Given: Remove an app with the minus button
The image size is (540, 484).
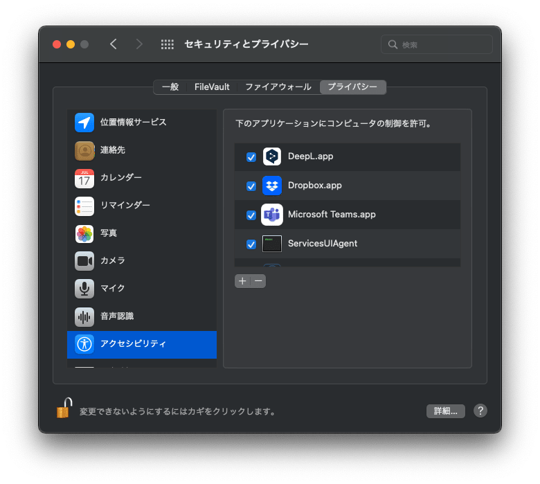Looking at the screenshot, I should tap(258, 281).
